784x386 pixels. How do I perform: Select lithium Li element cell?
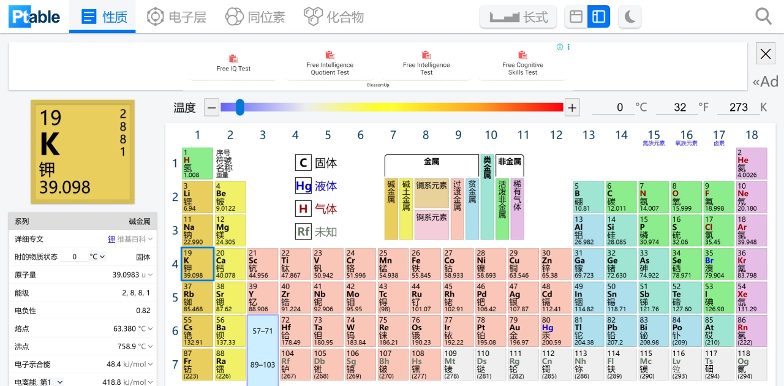pos(197,197)
